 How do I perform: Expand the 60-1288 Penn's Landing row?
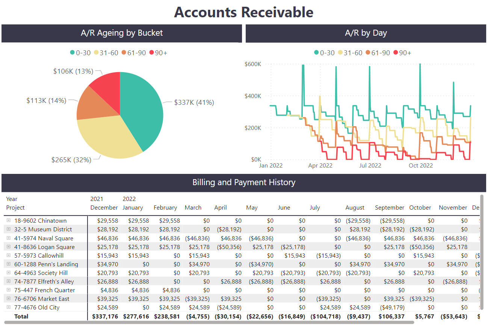[x=9, y=264]
